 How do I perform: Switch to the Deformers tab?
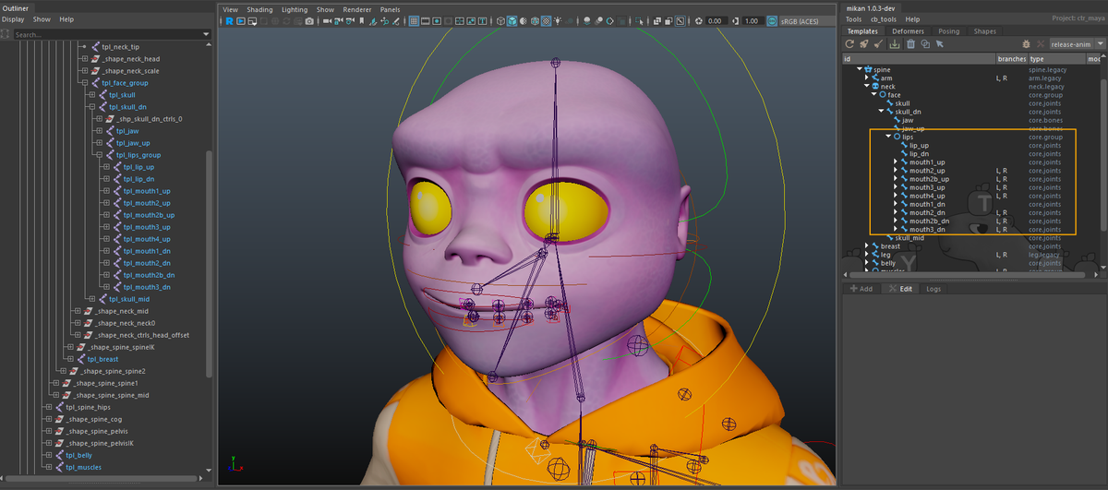[x=908, y=31]
